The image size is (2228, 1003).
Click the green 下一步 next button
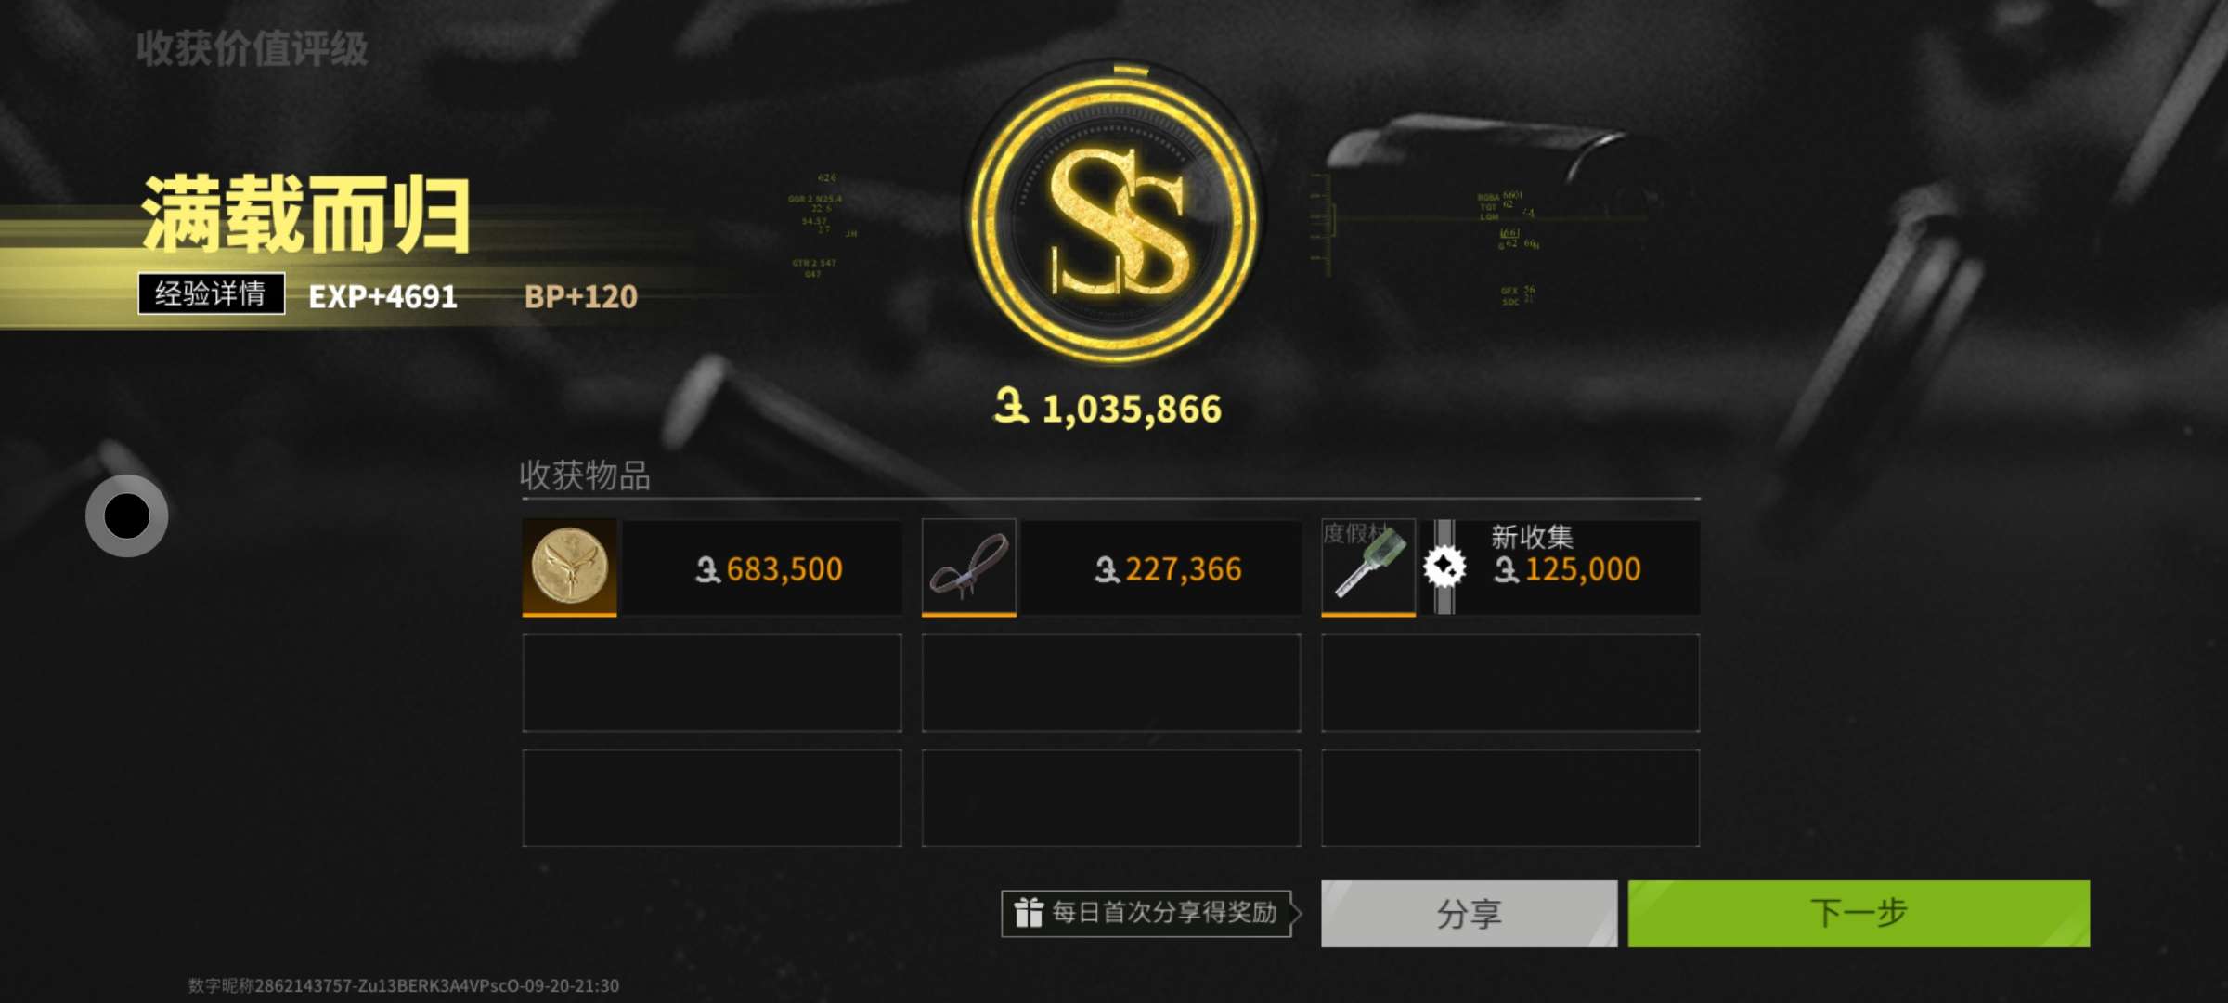coord(1859,914)
